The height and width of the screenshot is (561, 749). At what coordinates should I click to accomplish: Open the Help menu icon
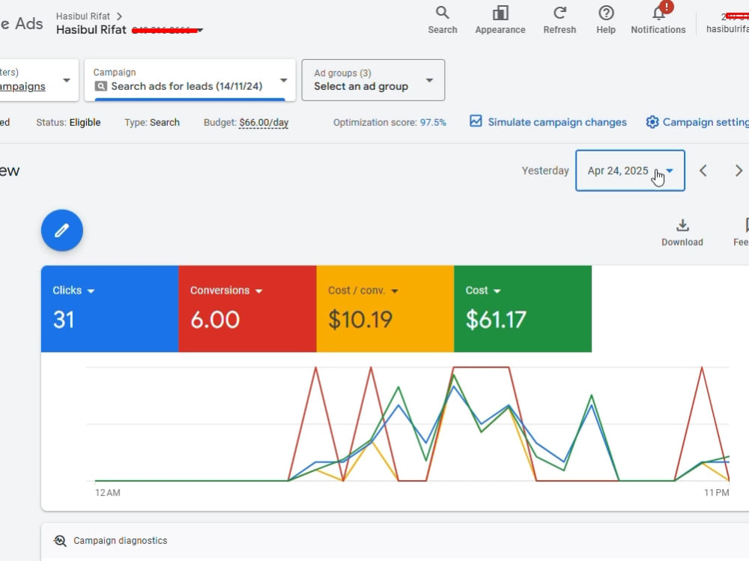[606, 13]
